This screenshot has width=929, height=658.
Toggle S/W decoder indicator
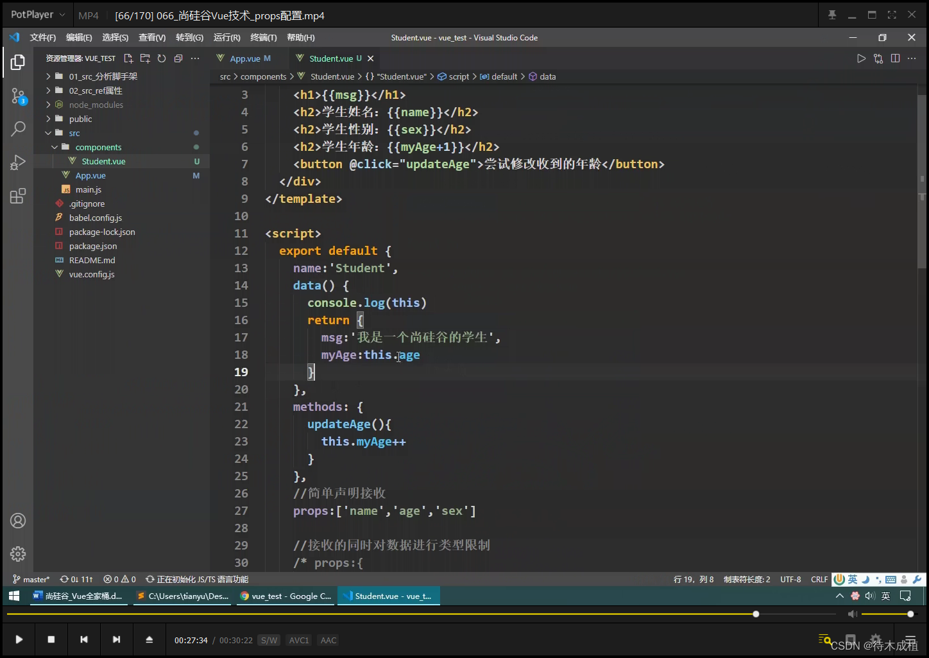(x=269, y=640)
